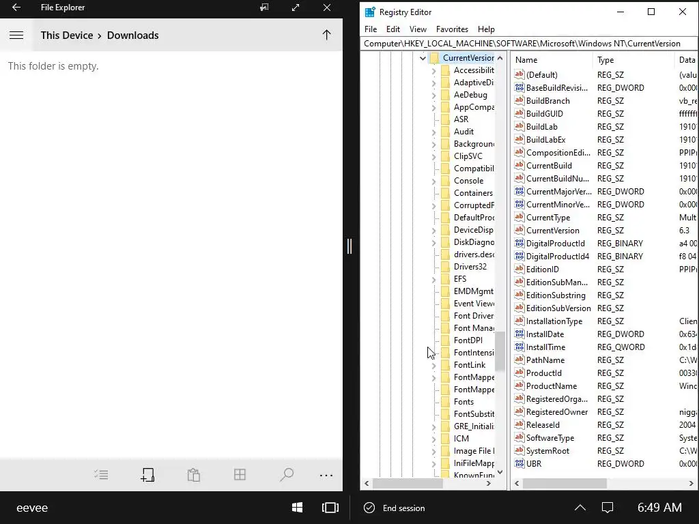The width and height of the screenshot is (699, 524).
Task: Select the InstallationType value
Action: tap(554, 321)
